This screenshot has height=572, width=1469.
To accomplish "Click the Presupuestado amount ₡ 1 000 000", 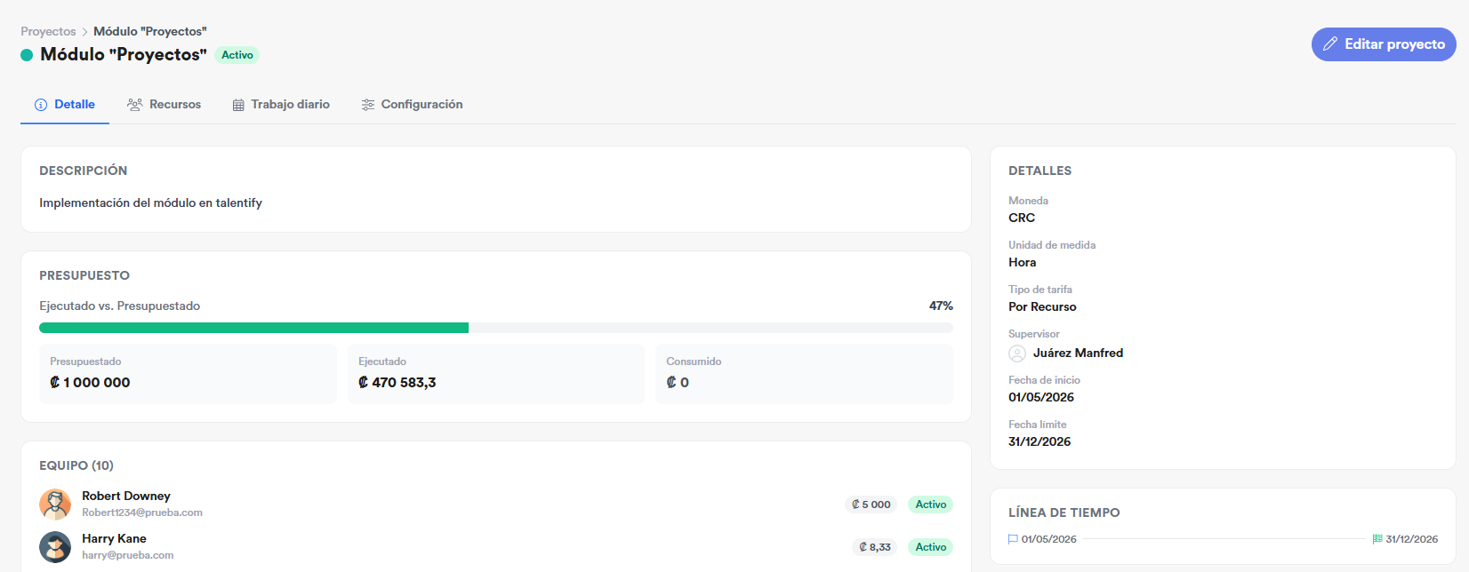I will click(x=90, y=383).
